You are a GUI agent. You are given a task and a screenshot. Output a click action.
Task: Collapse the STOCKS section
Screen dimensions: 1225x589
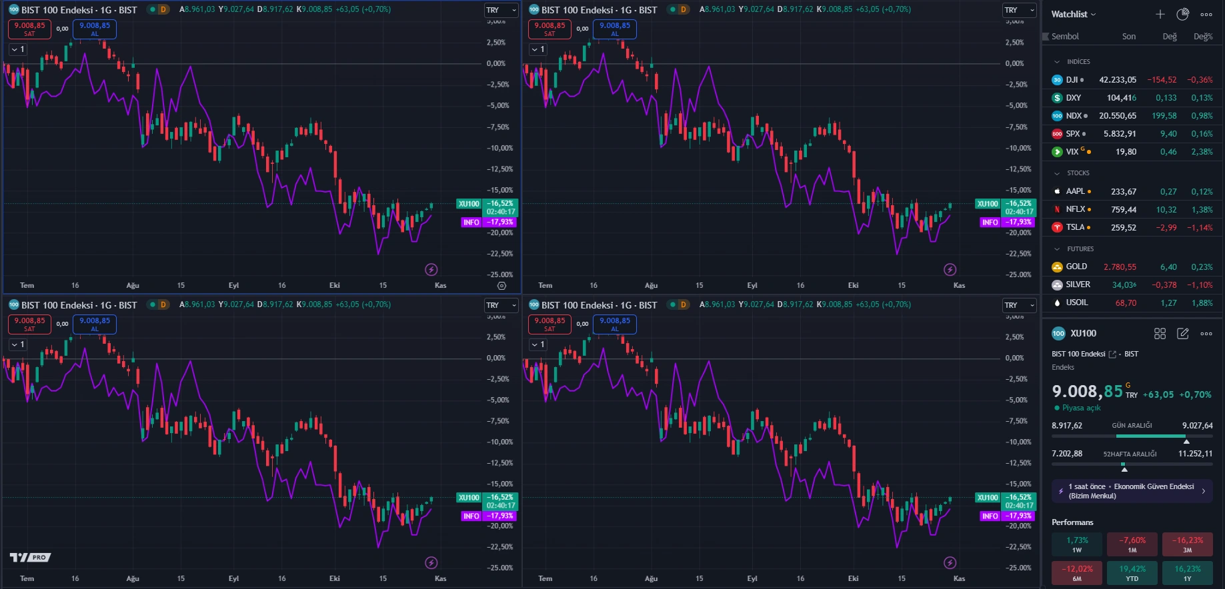point(1057,173)
